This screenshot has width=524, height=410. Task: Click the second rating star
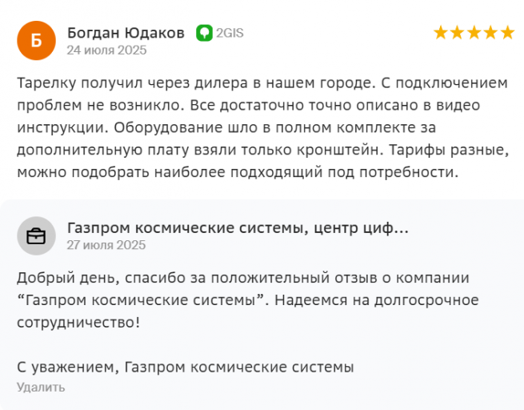click(x=457, y=33)
